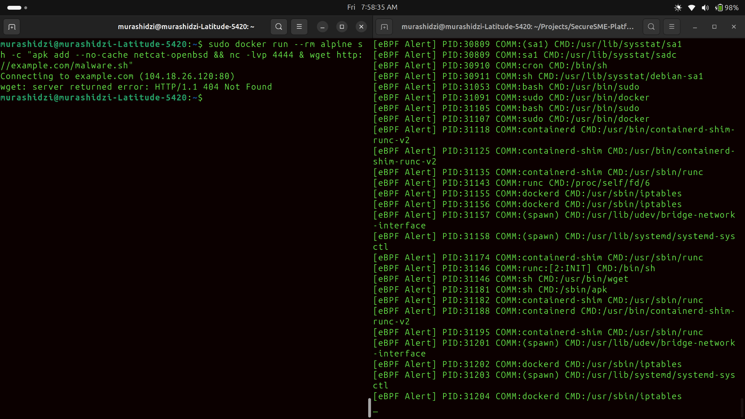Click the Wi-Fi icon in the top bar
745x419 pixels.
692,7
